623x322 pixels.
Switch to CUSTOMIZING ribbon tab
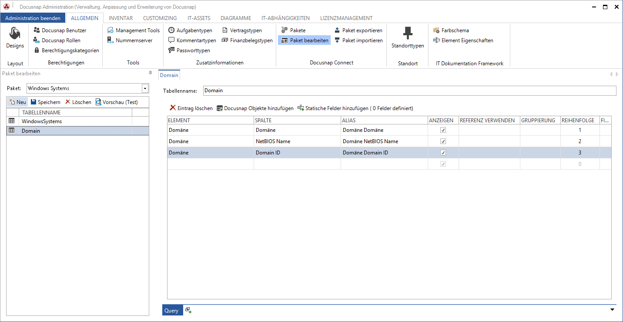pos(160,18)
